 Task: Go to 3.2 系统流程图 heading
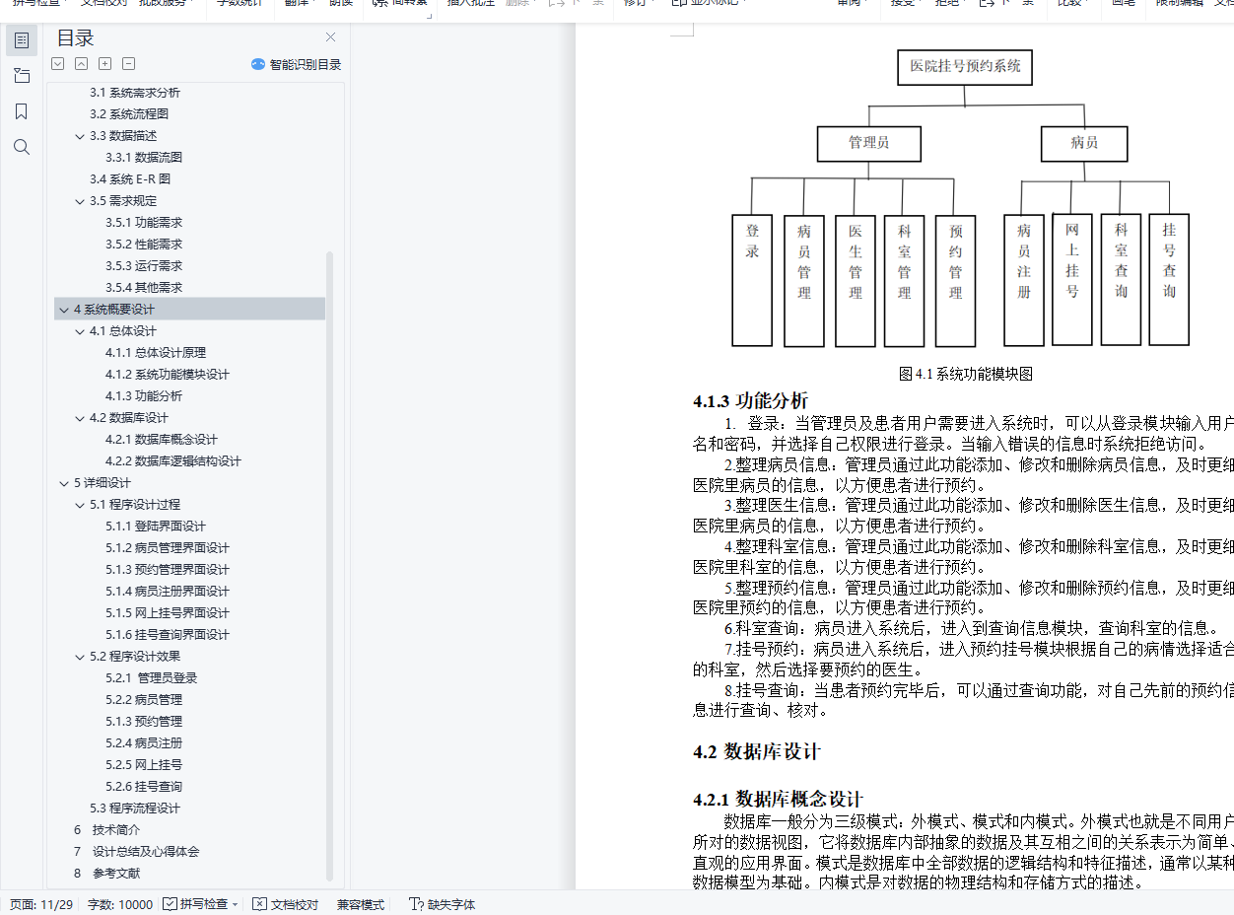[129, 114]
